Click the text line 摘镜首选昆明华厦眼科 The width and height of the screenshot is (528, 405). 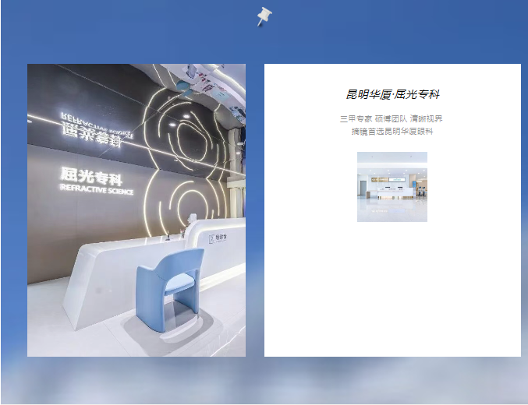coord(392,131)
